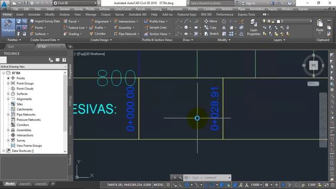Viewport: 336px width, 189px height.
Task: Select the Circle draw tool
Action: [x=186, y=28]
